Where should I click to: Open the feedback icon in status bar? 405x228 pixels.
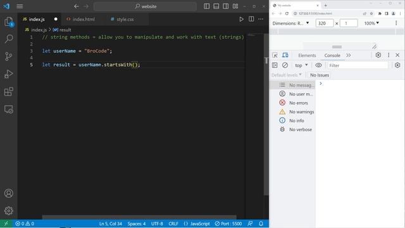250,224
